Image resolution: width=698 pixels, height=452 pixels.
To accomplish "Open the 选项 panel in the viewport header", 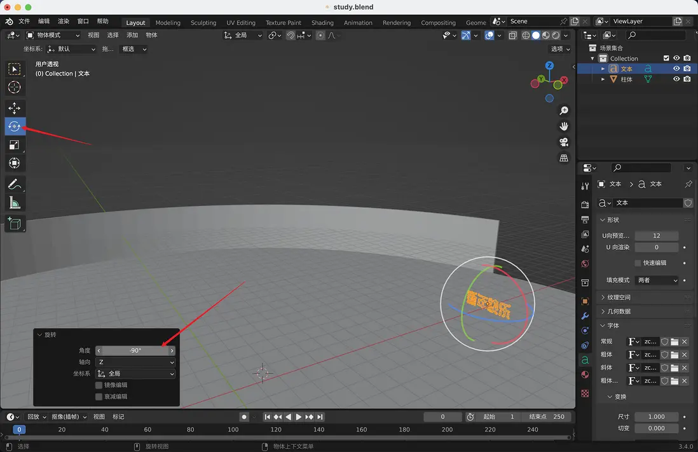I will [560, 49].
